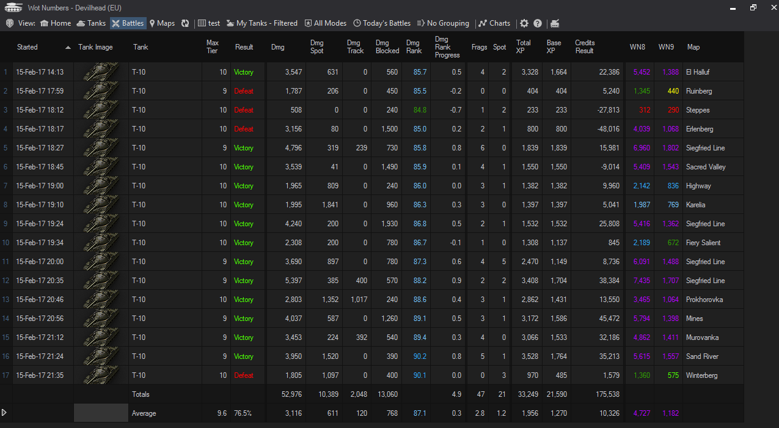Click the Sacred Valley map cell
779x428 pixels.
pyautogui.click(x=713, y=167)
